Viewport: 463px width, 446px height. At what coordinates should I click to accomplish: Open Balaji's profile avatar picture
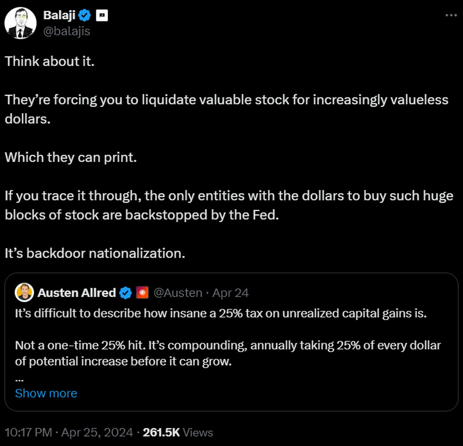click(x=20, y=23)
